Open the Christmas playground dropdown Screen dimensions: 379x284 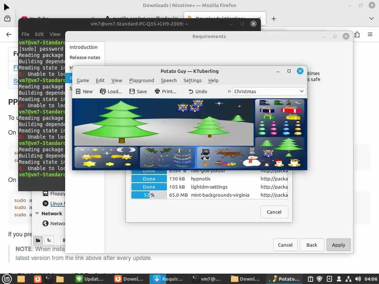point(269,92)
